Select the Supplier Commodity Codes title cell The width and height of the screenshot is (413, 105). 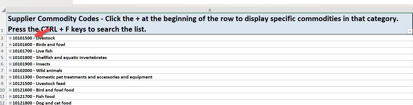coord(210,24)
